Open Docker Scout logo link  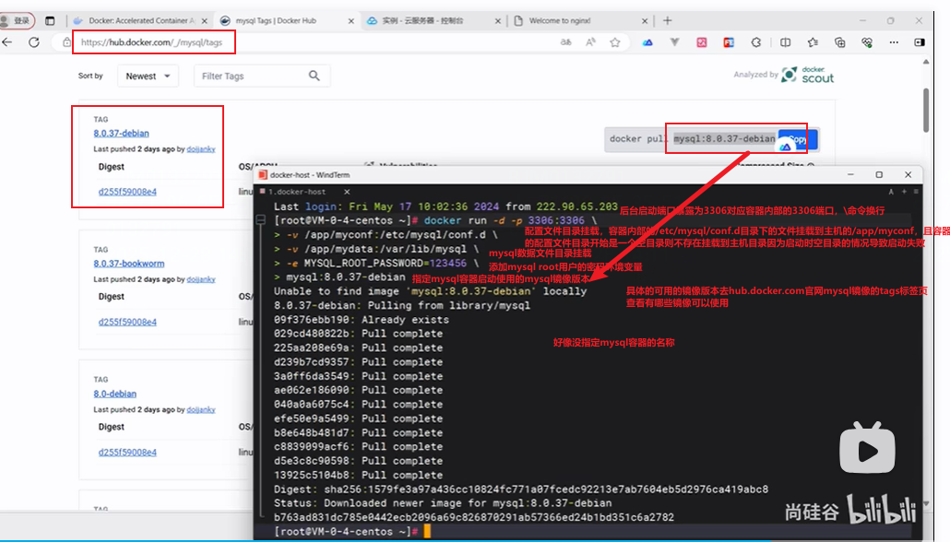808,75
